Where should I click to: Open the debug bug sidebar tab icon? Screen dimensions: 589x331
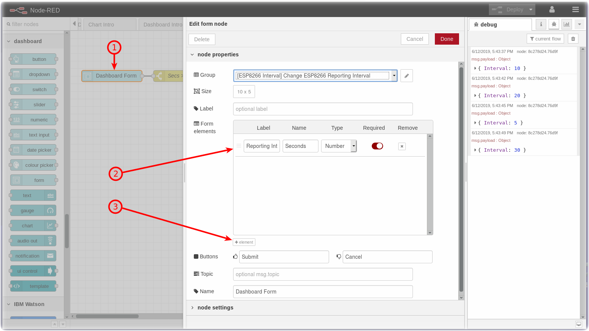[554, 24]
